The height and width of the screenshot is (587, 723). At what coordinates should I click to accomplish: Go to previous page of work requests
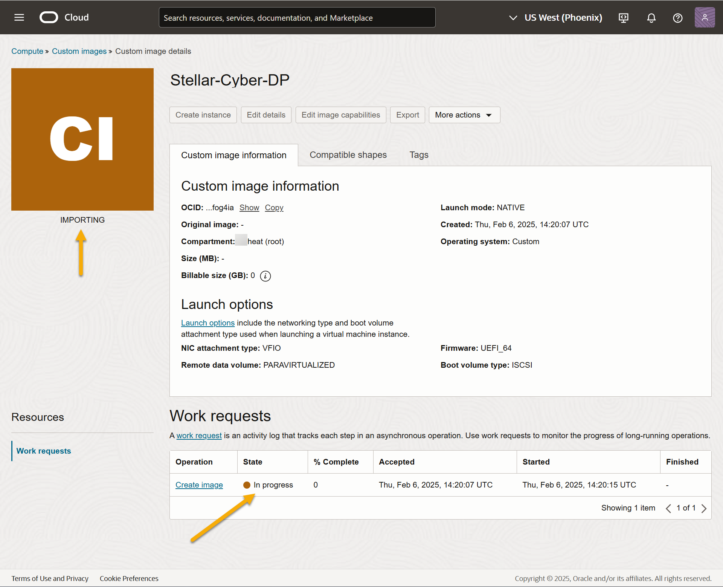click(668, 508)
